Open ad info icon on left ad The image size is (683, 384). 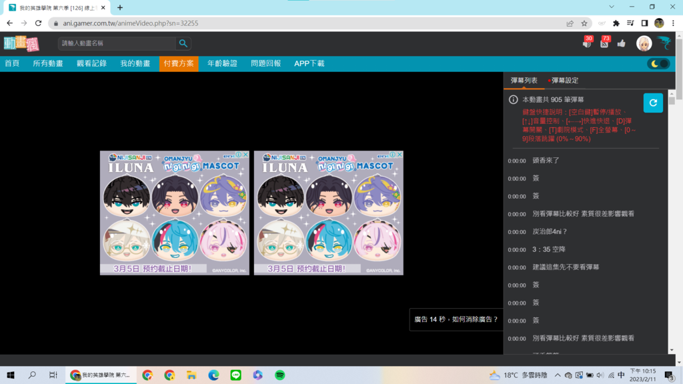click(x=239, y=155)
